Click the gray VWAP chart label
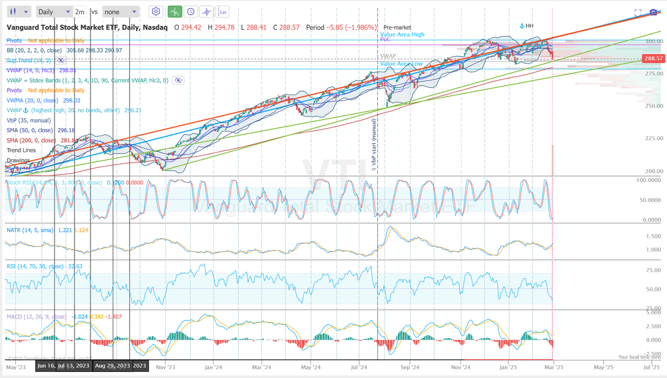667x378 pixels. coord(388,56)
